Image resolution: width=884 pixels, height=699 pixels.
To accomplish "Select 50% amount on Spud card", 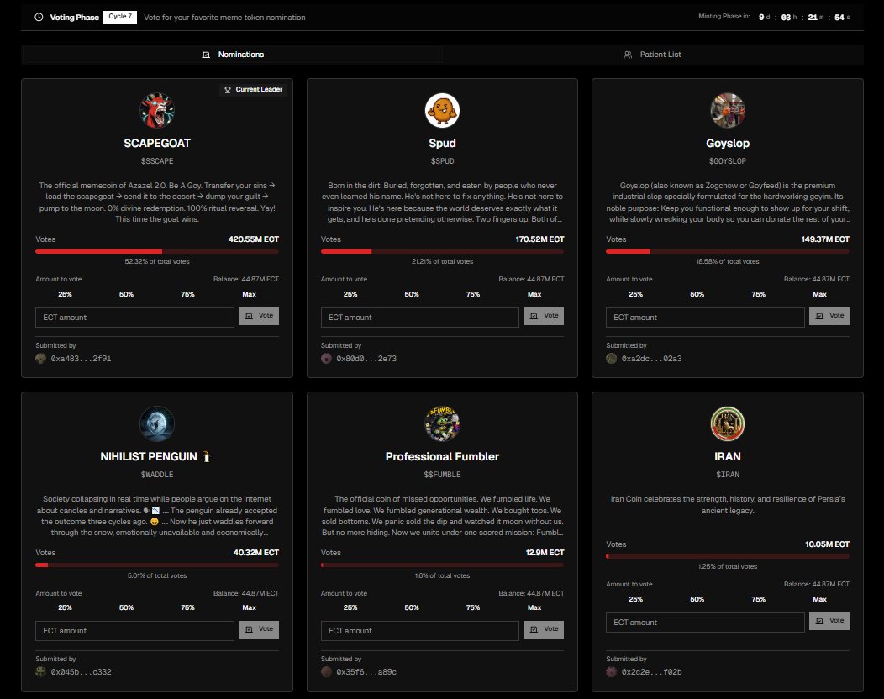I will (412, 294).
